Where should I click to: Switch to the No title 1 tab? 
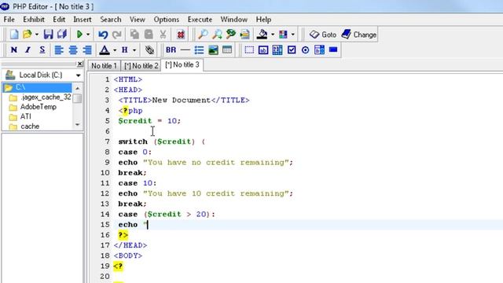[104, 66]
